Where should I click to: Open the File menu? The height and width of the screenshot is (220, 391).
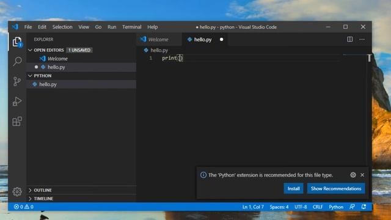(28, 27)
